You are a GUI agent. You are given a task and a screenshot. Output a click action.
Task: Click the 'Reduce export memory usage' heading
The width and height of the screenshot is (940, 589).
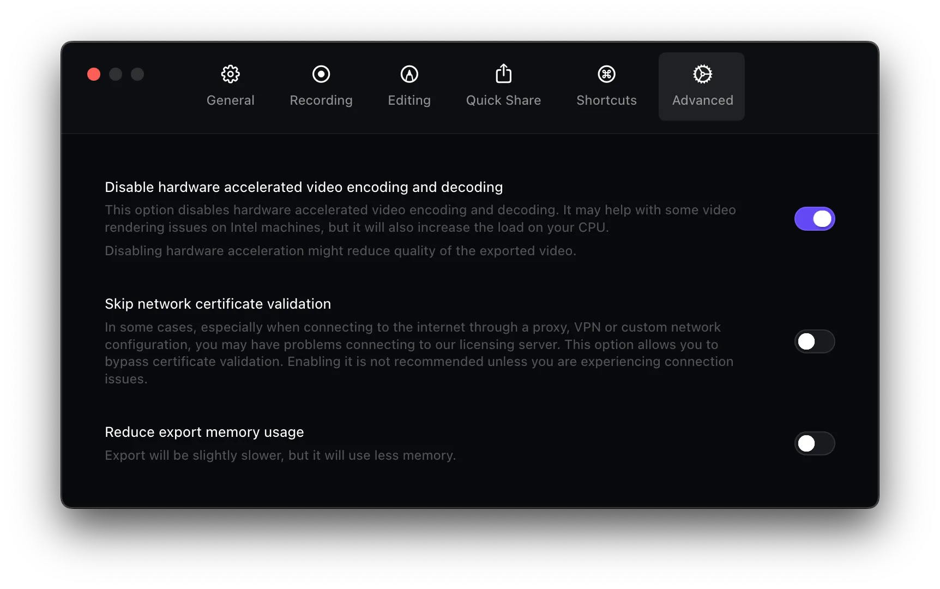pos(204,432)
